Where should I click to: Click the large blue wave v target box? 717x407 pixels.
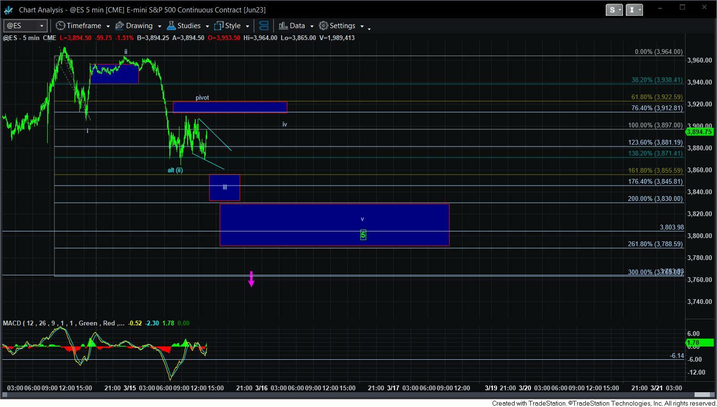(296, 224)
